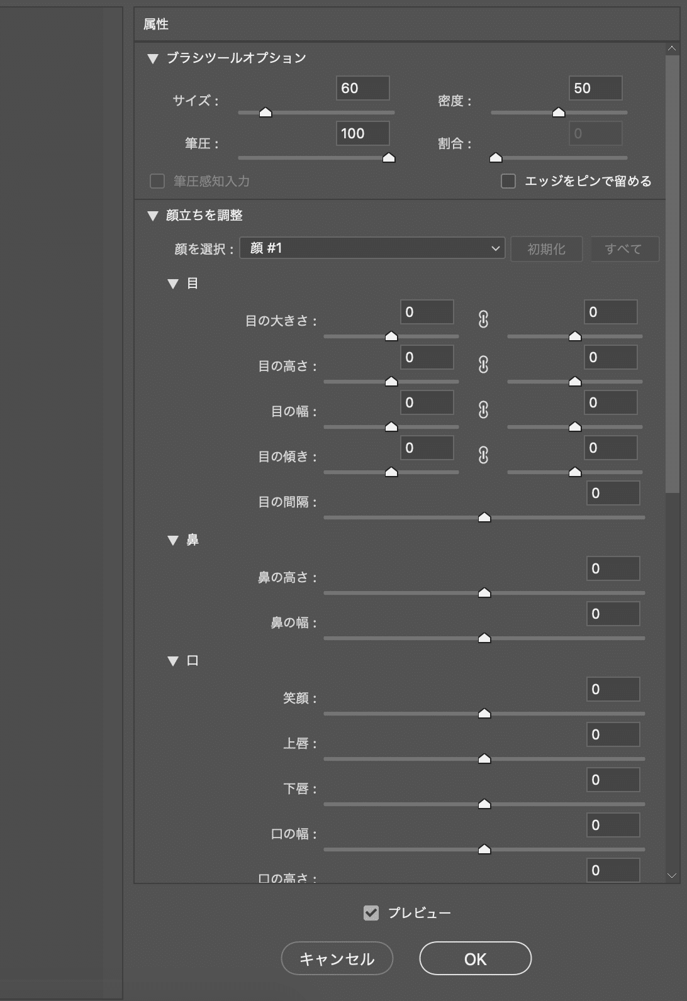Click the 口の幅 value field
687x1001 pixels.
click(613, 825)
